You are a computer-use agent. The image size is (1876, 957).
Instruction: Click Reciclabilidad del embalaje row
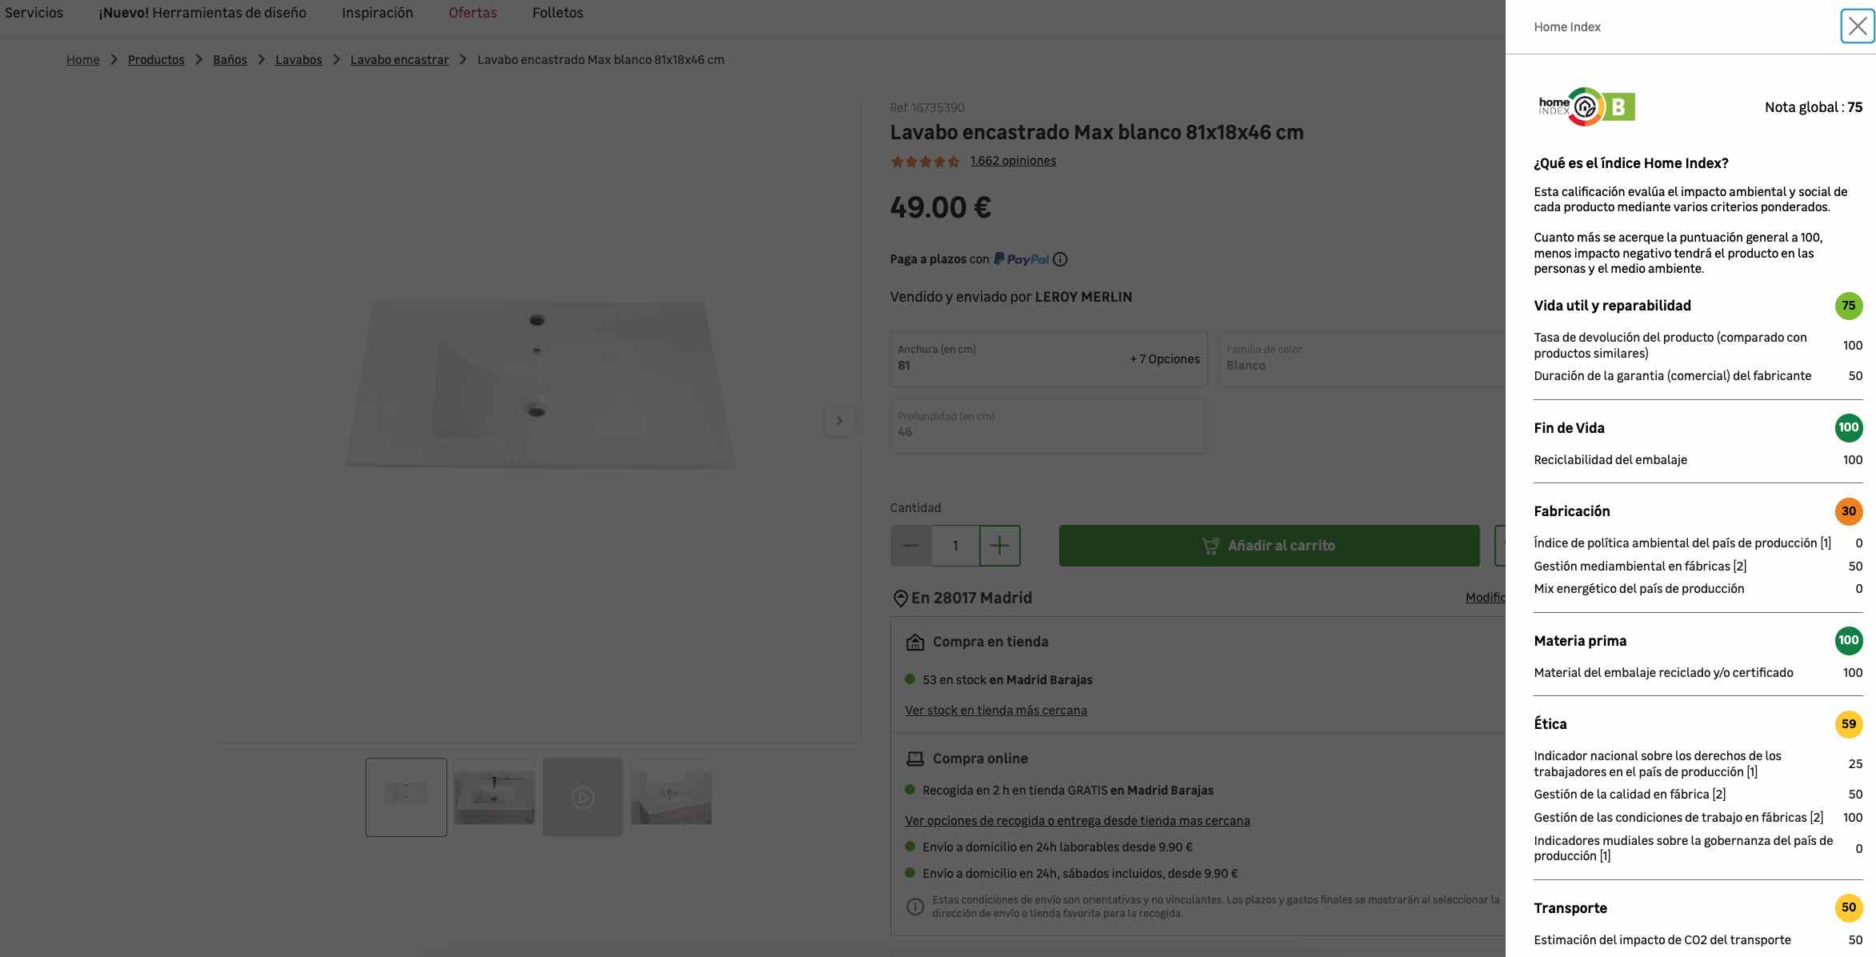tap(1698, 460)
